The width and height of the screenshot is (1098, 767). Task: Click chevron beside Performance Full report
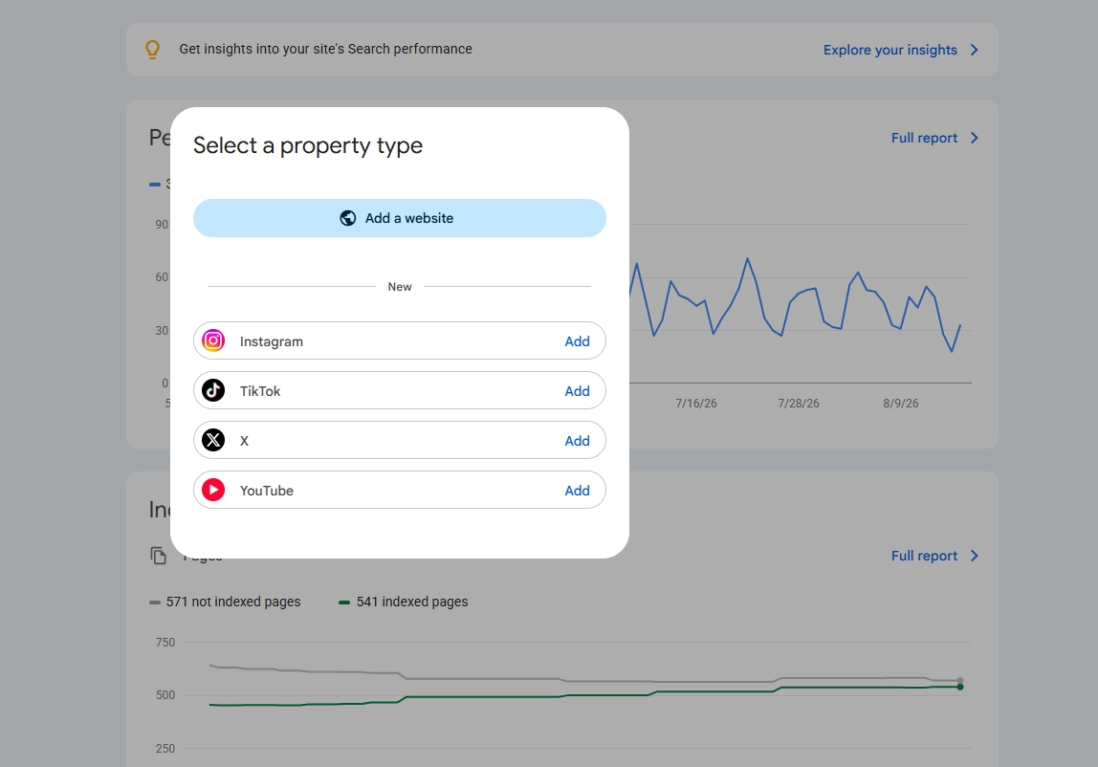tap(974, 138)
